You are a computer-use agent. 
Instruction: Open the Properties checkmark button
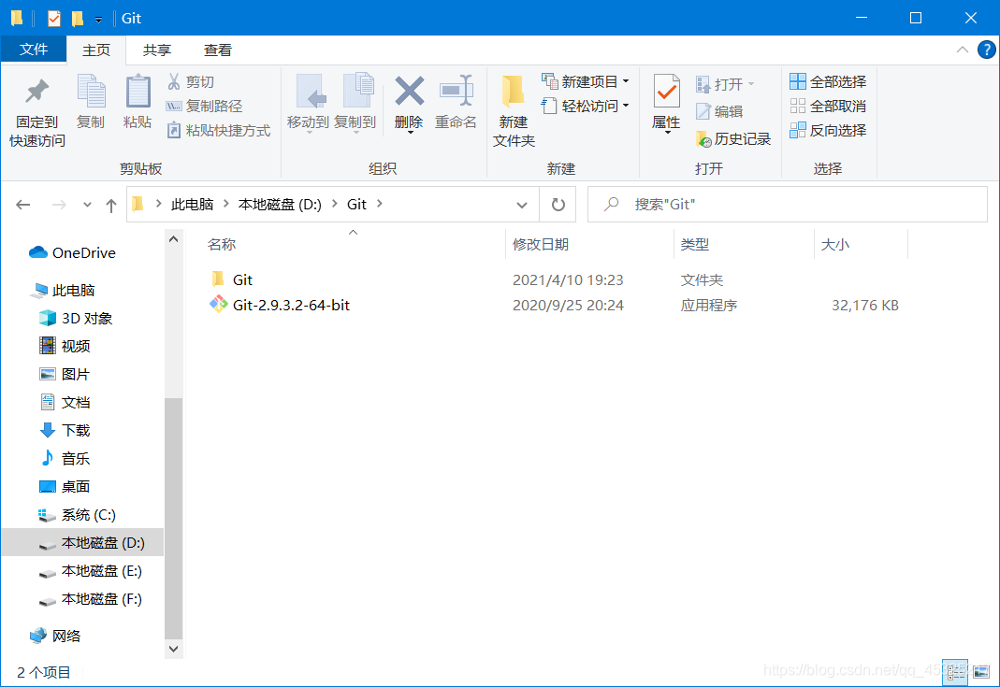pyautogui.click(x=666, y=103)
